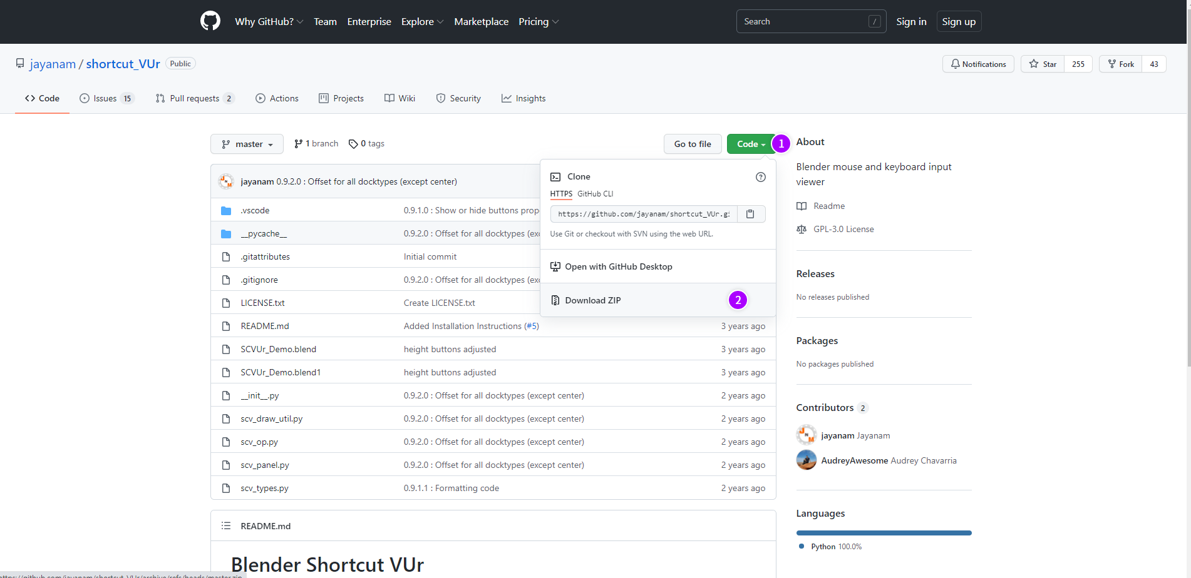Click the clone URL text field
The height and width of the screenshot is (578, 1191).
point(644,214)
